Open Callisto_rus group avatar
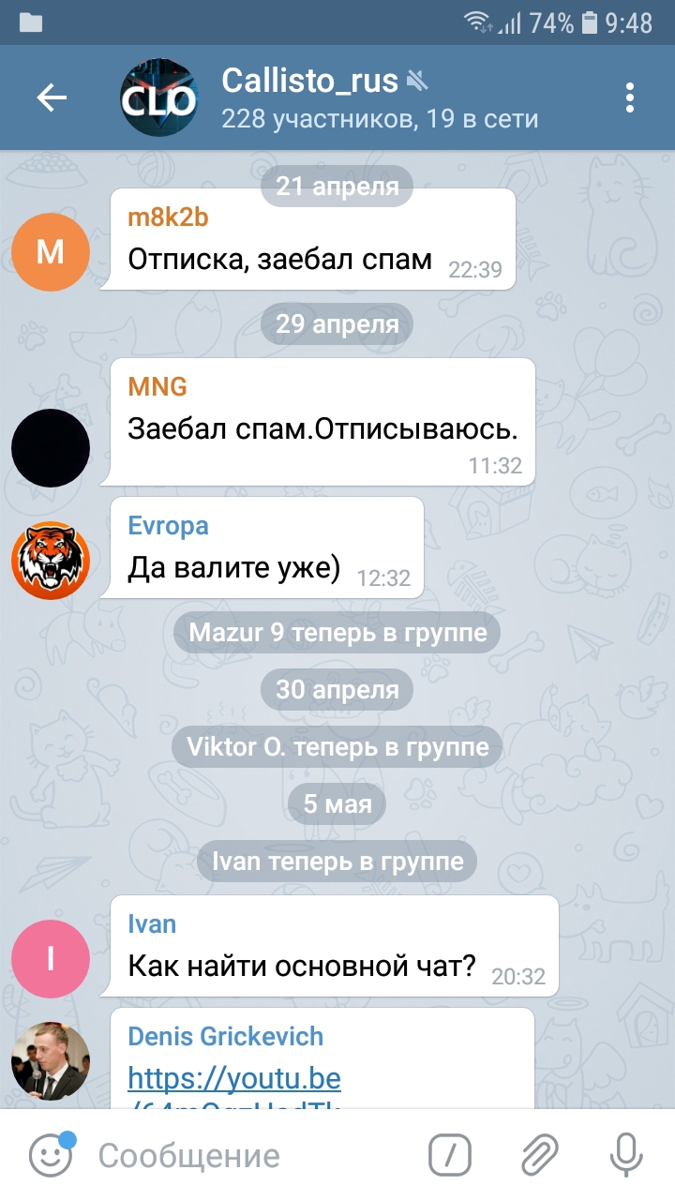The height and width of the screenshot is (1200, 675). pos(159,97)
